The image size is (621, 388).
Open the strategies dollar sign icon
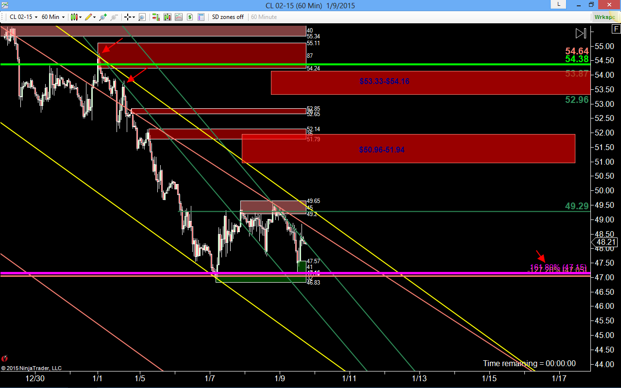pyautogui.click(x=190, y=17)
